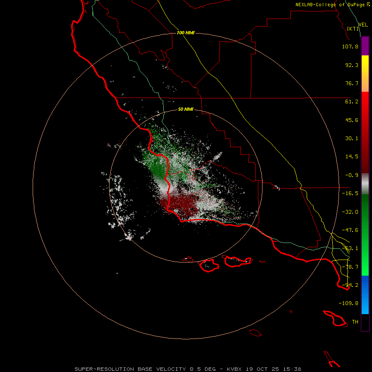Click the -94.2 legend value

[x=350, y=285]
